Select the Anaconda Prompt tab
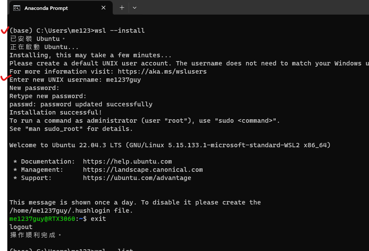 tap(60, 8)
